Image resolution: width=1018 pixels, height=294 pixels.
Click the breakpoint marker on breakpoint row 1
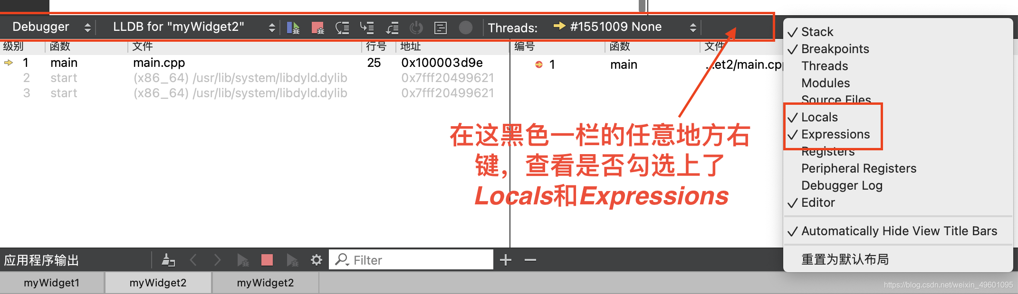[539, 64]
